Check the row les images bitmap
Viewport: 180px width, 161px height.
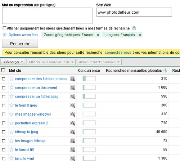4,141
